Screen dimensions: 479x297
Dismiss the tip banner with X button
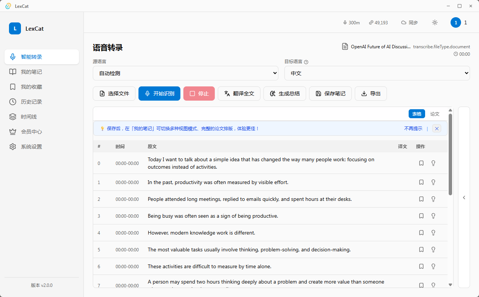(x=437, y=128)
